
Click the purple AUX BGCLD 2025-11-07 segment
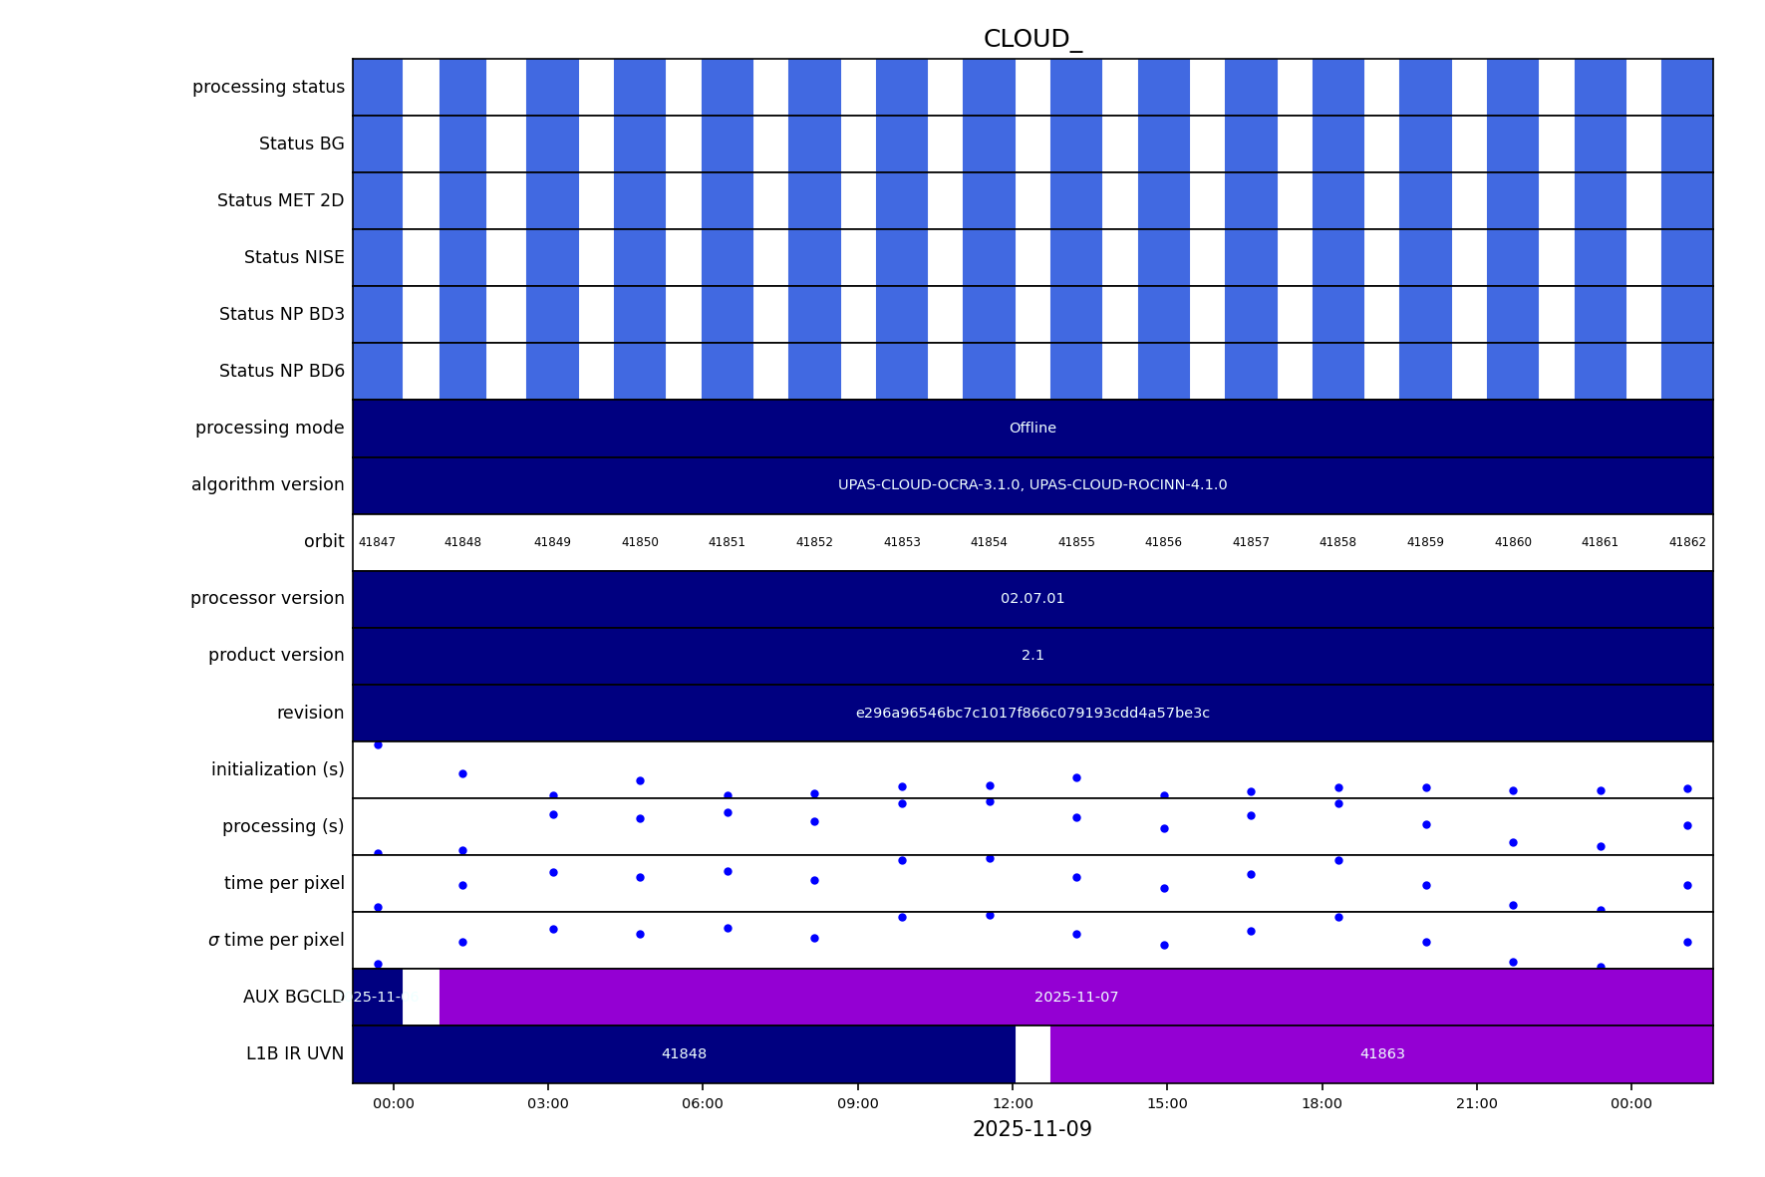(1075, 998)
